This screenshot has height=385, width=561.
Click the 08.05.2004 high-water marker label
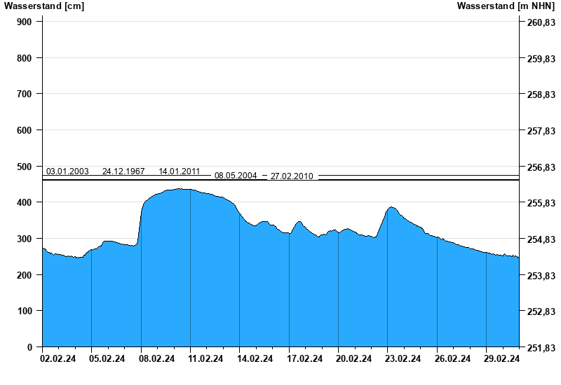coord(236,176)
